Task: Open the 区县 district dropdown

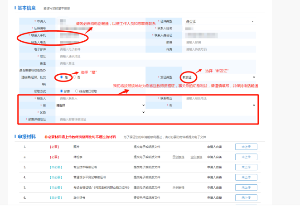Action: pyautogui.click(x=101, y=112)
